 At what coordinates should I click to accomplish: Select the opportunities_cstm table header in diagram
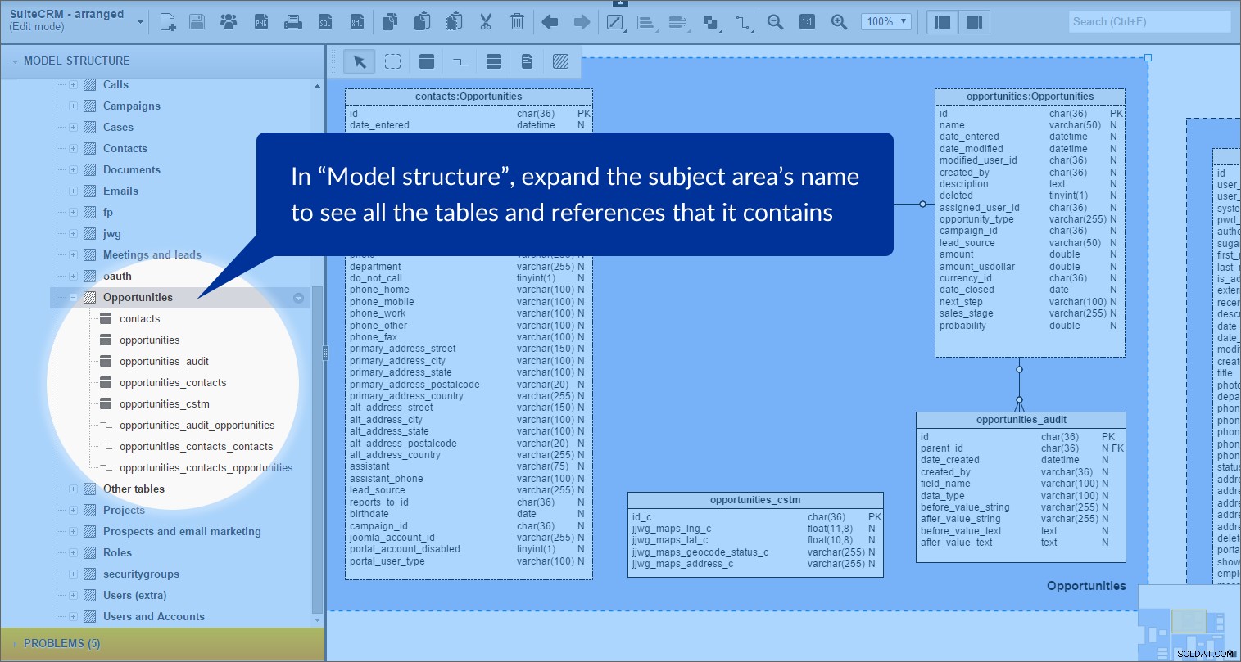[x=755, y=500]
